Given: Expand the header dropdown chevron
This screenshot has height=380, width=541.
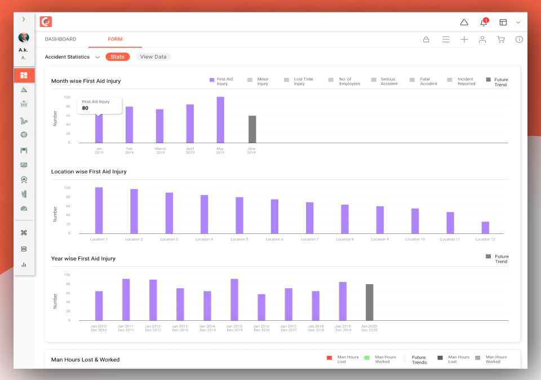Looking at the screenshot, I should [518, 23].
